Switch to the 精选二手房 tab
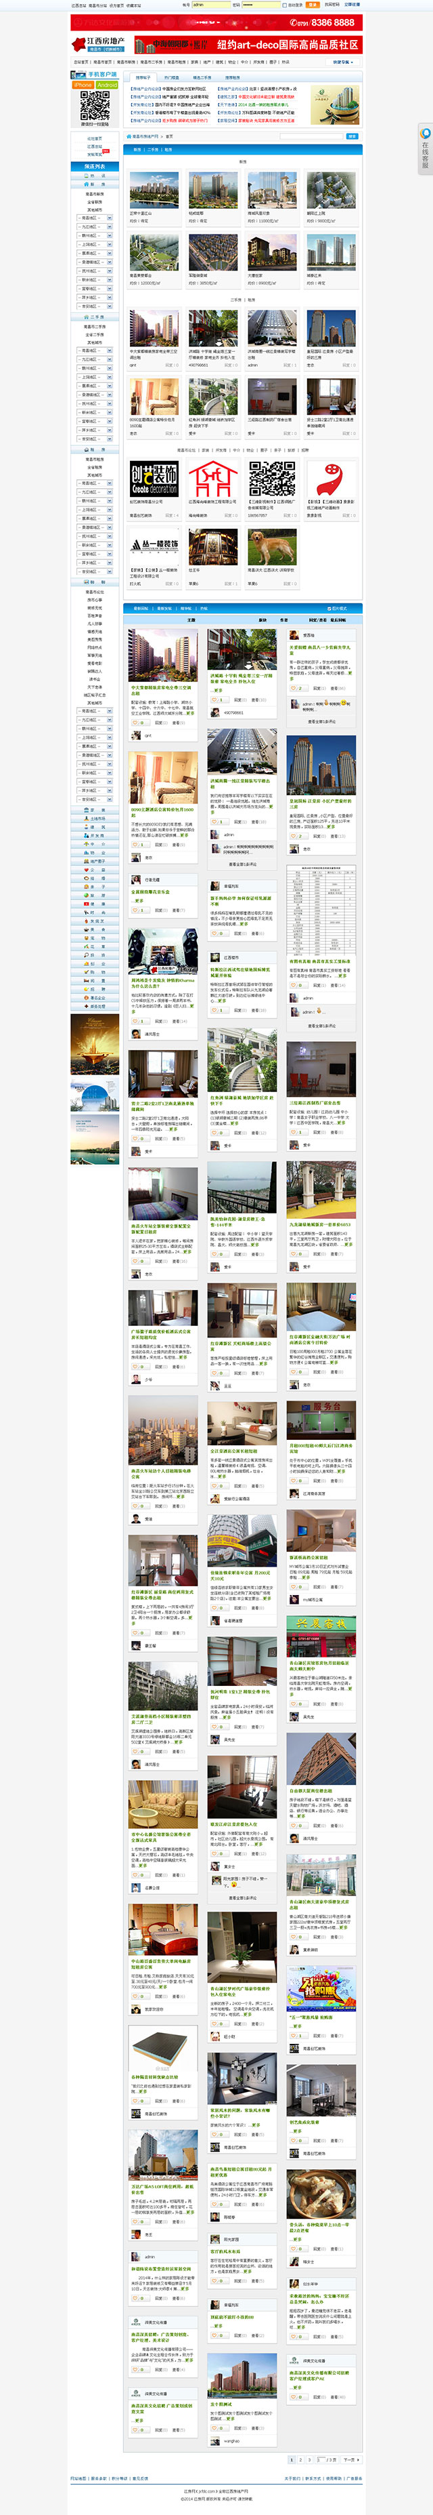433x2515 pixels. coord(202,77)
